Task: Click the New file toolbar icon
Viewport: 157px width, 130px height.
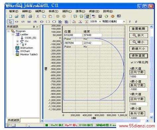Action: pos(11,16)
